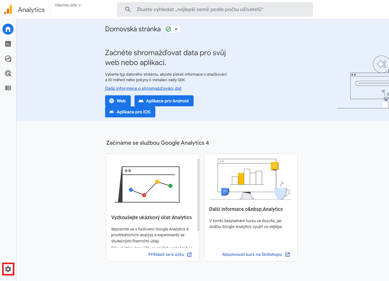Select the Web data stream button
Image resolution: width=389 pixels, height=281 pixels.
(118, 101)
